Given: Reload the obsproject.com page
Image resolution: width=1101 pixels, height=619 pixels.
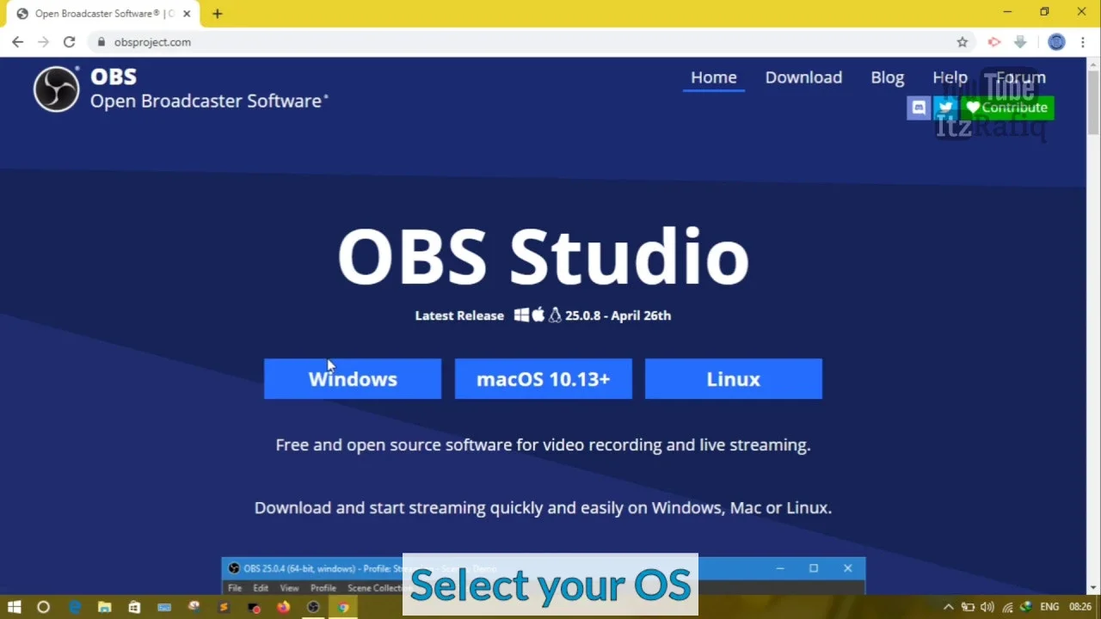Looking at the screenshot, I should tap(70, 41).
